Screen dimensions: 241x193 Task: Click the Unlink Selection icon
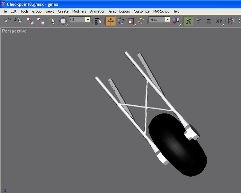(40, 21)
